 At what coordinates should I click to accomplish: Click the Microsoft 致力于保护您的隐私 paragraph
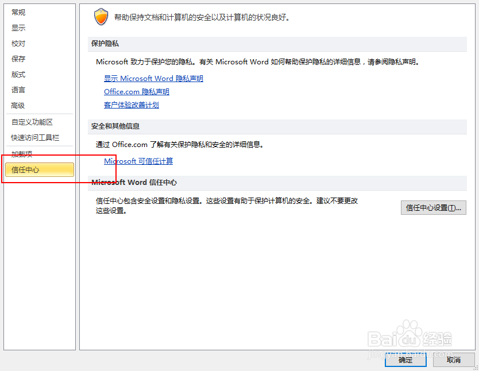(x=258, y=62)
